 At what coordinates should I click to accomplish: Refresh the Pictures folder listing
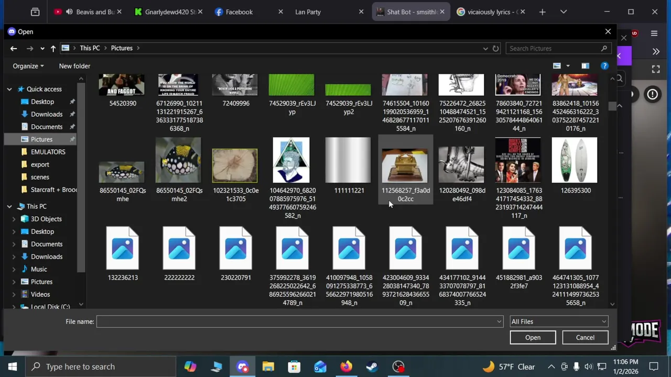click(495, 48)
